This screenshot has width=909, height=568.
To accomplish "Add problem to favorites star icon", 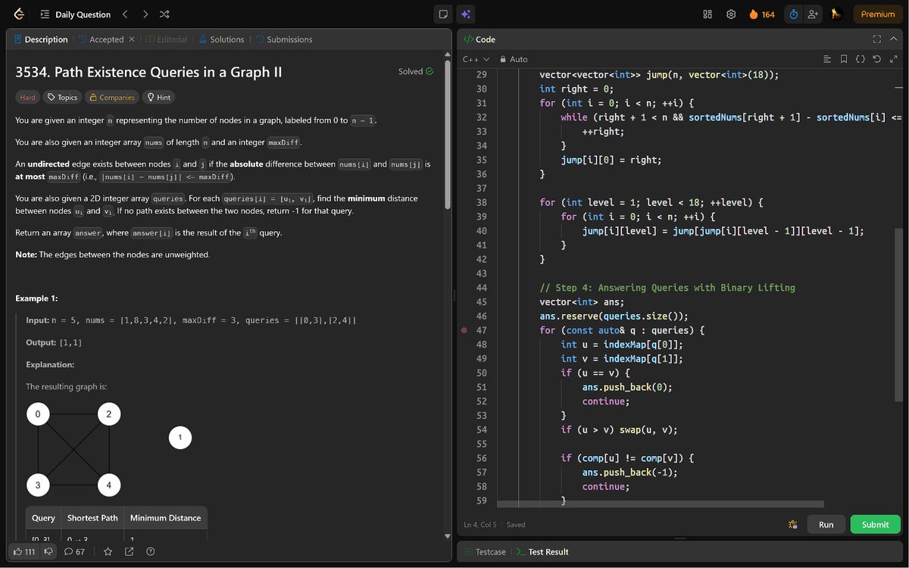I will [x=108, y=551].
